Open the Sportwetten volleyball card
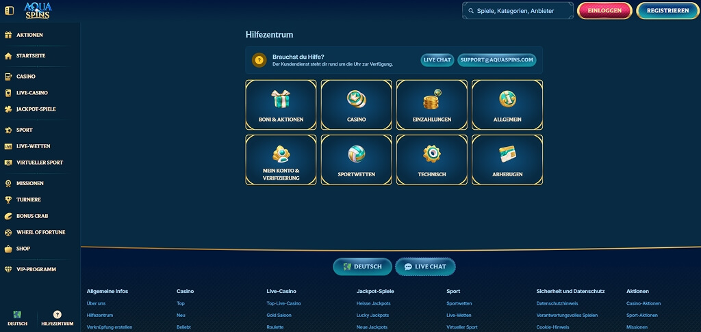The width and height of the screenshot is (701, 332). (x=356, y=160)
